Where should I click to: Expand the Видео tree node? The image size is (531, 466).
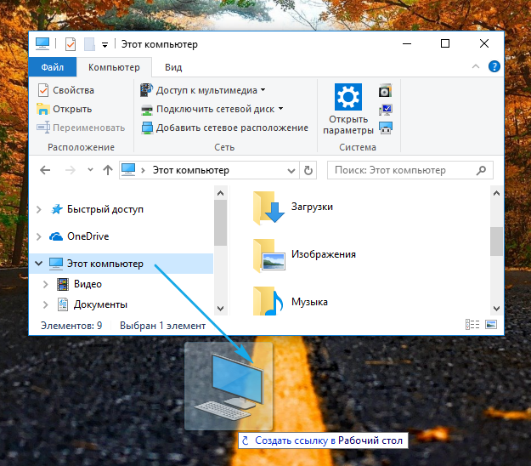pyautogui.click(x=46, y=284)
